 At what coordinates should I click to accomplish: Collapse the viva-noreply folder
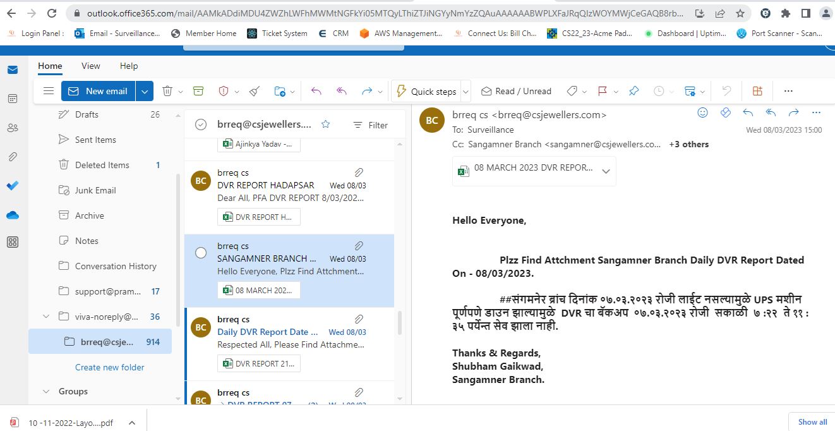46,317
